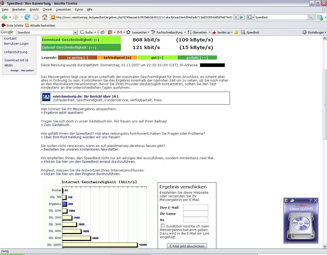Click the Speedtest find-word button in Google Toolbar

click(x=250, y=32)
